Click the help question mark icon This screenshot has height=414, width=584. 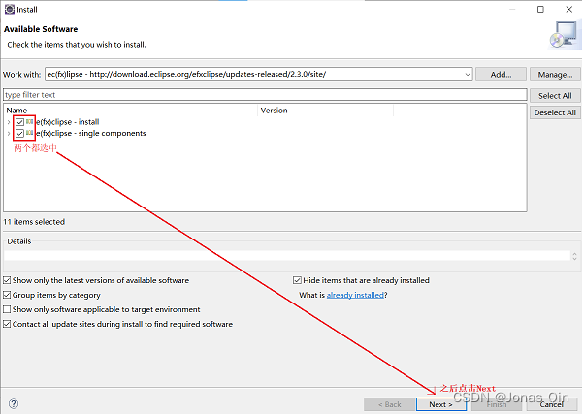point(14,404)
